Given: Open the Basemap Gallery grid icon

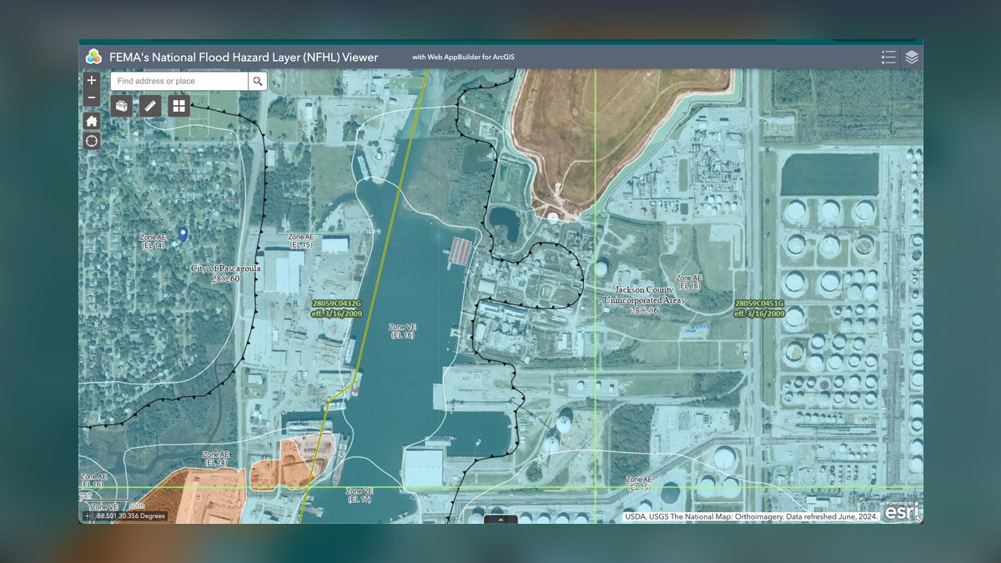Looking at the screenshot, I should pos(179,106).
